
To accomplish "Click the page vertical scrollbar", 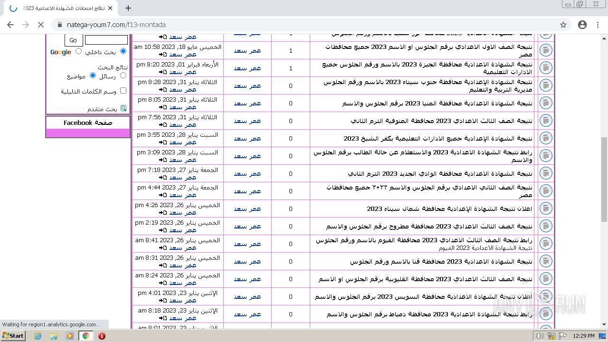I will [x=604, y=180].
